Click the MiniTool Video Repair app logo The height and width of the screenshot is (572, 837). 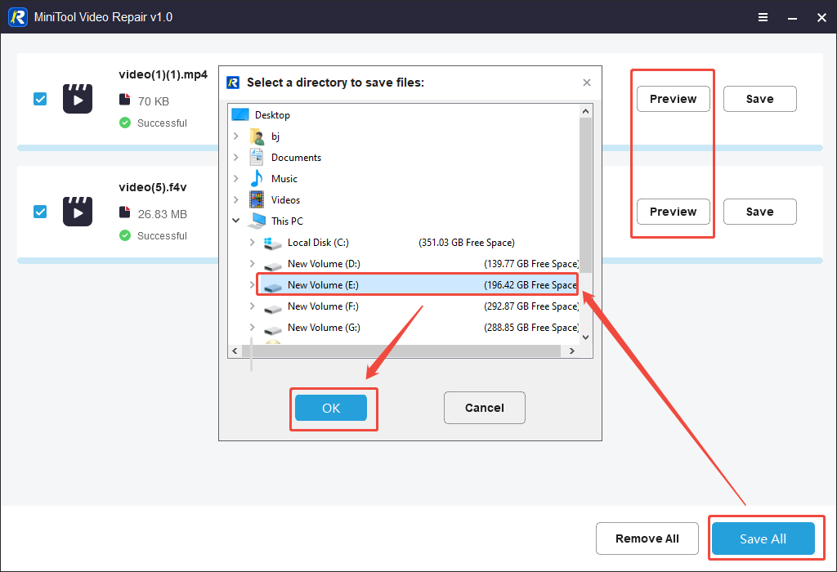coord(17,16)
